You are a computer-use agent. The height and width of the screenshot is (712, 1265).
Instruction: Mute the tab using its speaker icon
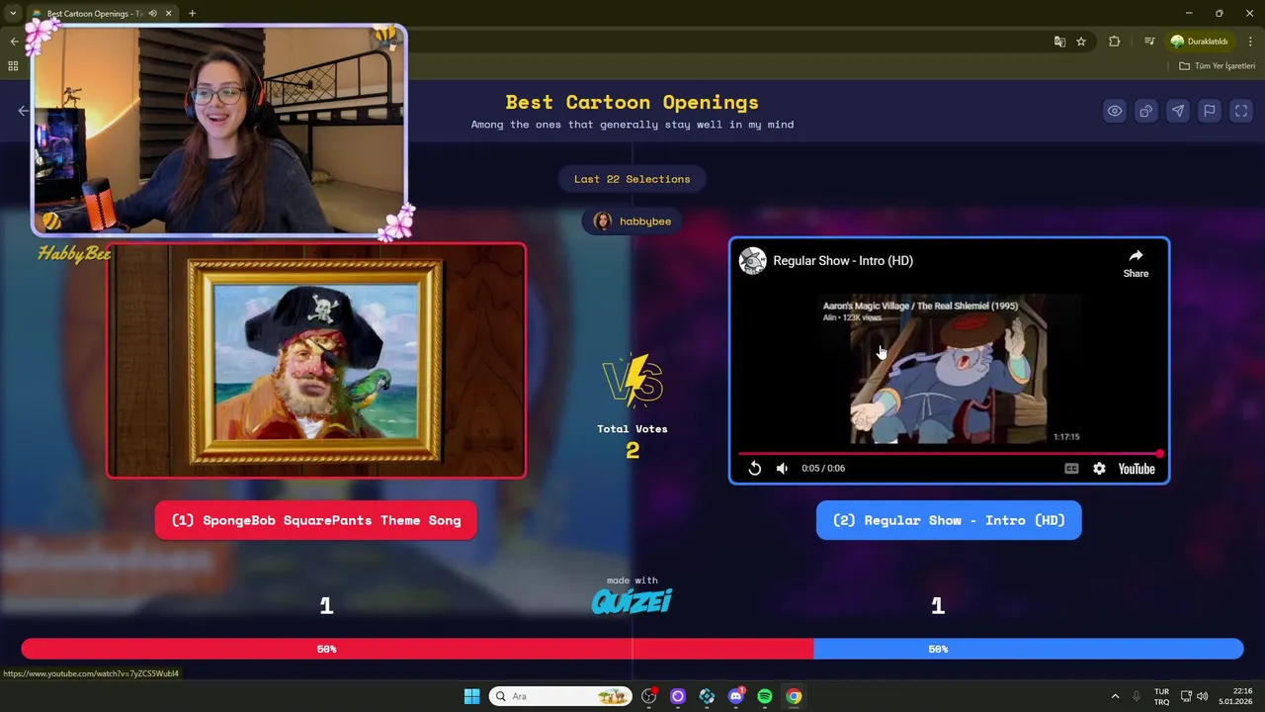[152, 14]
